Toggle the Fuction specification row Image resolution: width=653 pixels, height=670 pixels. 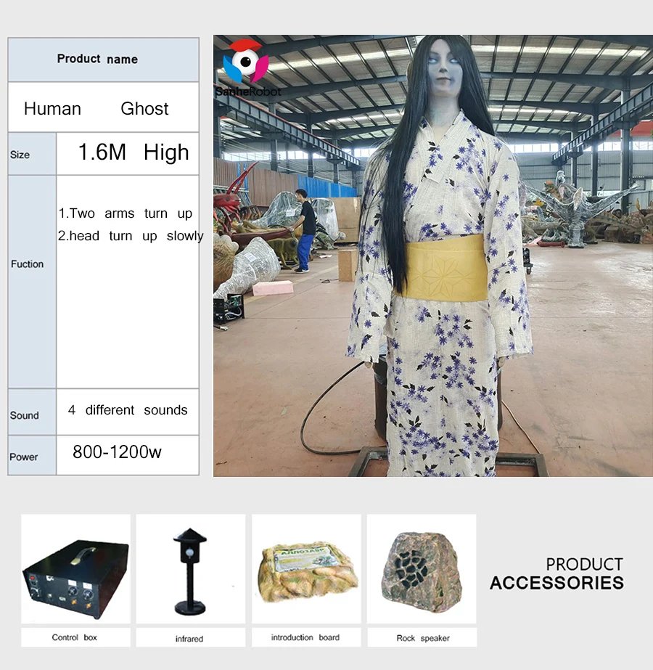click(x=28, y=264)
